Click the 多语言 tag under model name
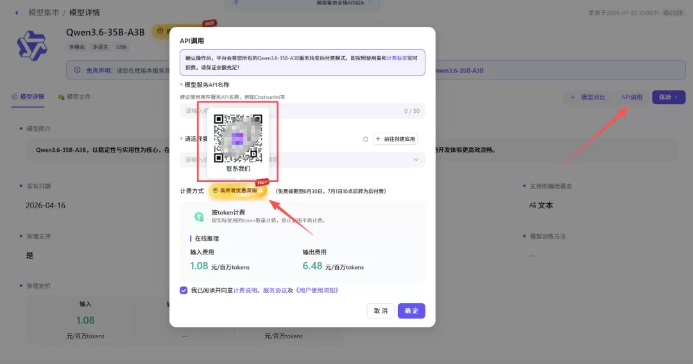The height and width of the screenshot is (364, 693). [x=100, y=47]
